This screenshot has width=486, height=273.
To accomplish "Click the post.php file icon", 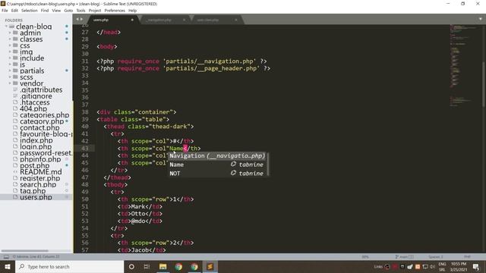I will pos(15,165).
